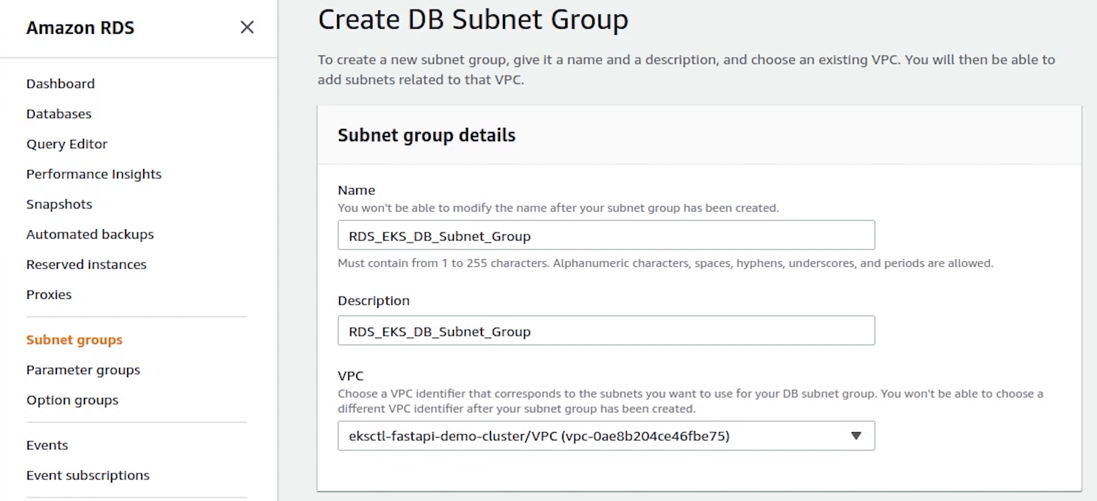
Task: Click the Subnet group details header
Action: (426, 135)
